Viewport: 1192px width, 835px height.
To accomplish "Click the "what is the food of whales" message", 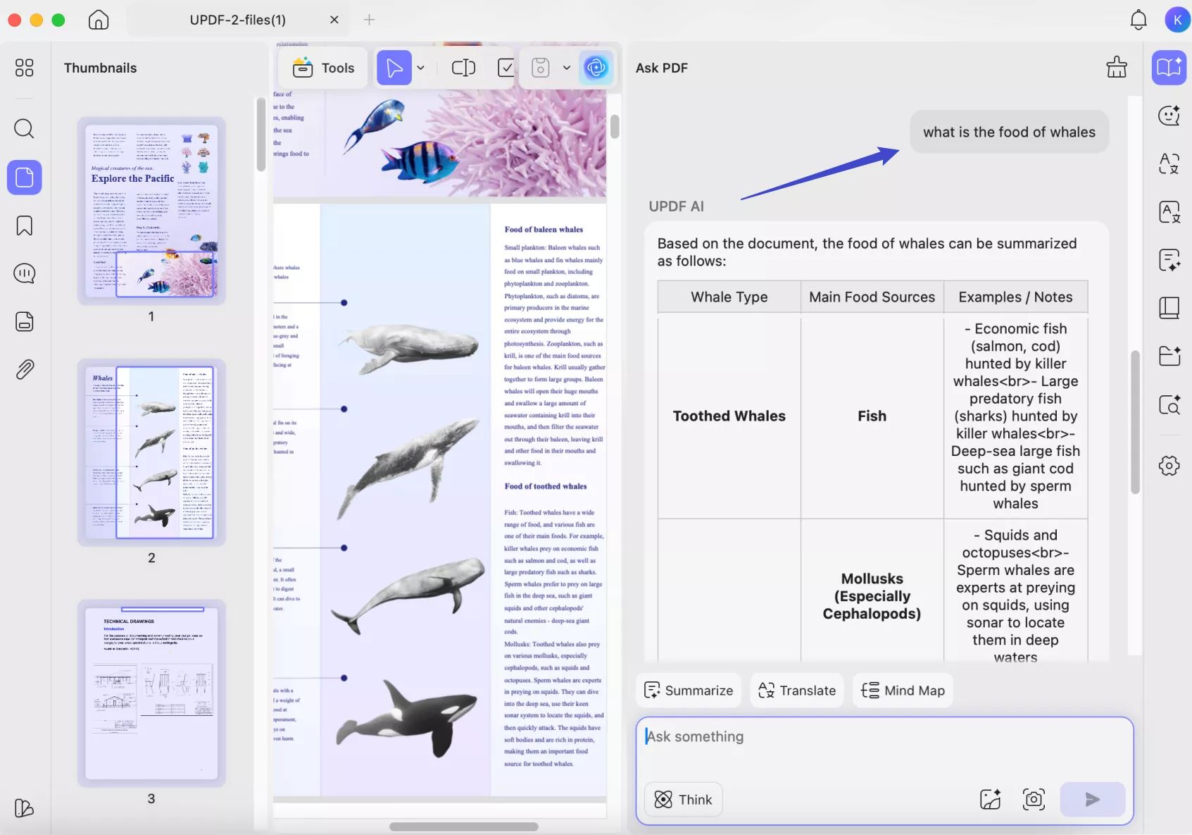I will 1009,132.
